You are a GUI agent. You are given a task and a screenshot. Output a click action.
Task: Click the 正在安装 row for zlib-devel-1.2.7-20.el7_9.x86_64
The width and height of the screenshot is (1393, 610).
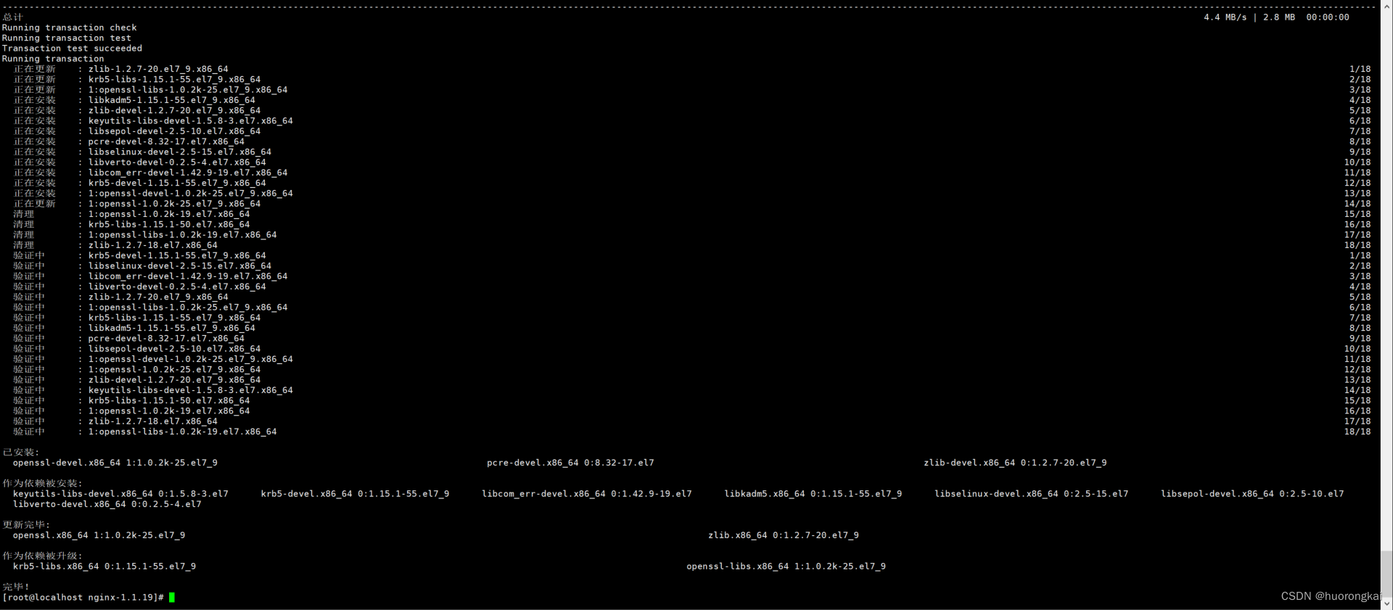pyautogui.click(x=691, y=110)
